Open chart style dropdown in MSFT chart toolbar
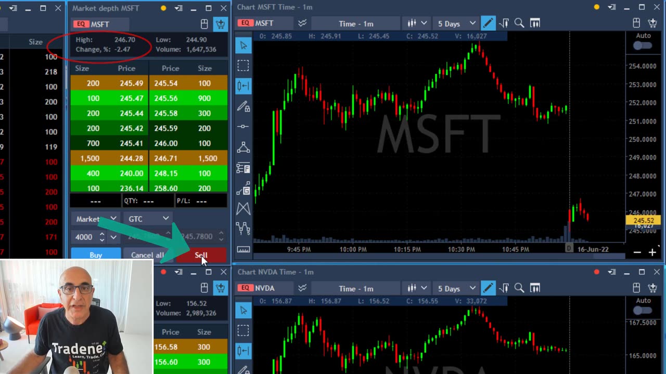The width and height of the screenshot is (666, 374). point(417,23)
